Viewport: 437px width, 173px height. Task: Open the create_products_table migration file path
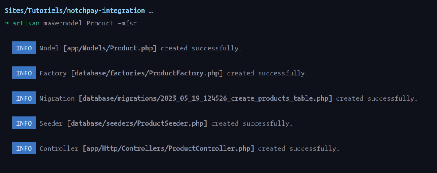coord(205,98)
